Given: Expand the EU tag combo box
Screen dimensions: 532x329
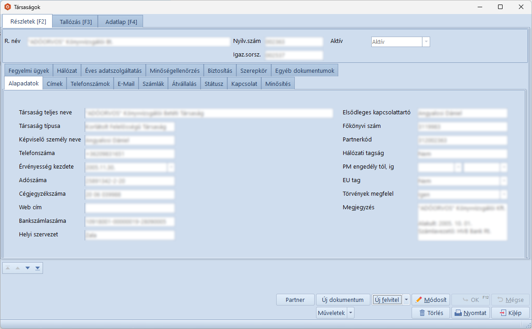Looking at the screenshot, I should pos(503,181).
